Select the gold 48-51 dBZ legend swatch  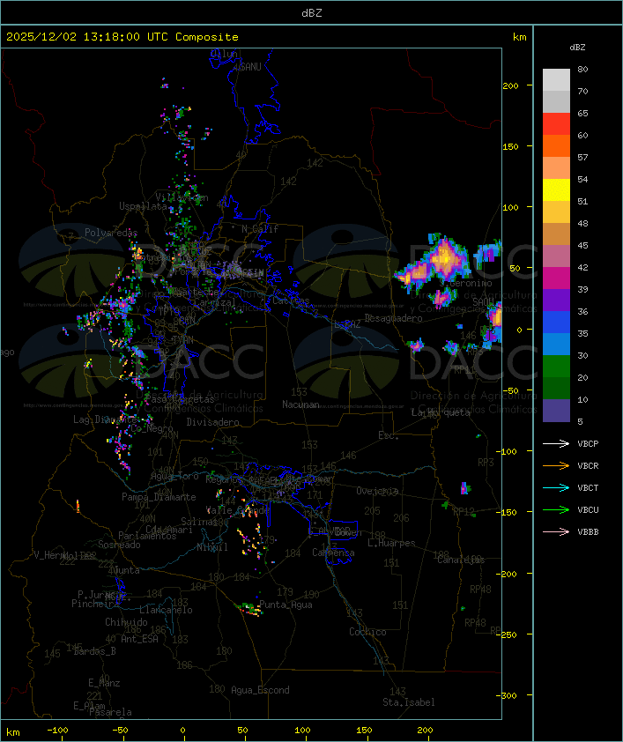point(556,212)
